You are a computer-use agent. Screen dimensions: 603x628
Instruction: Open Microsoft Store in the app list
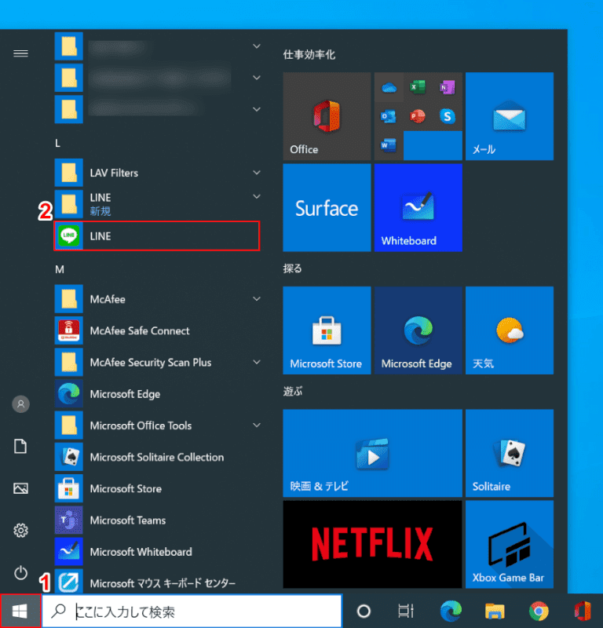tap(157, 488)
